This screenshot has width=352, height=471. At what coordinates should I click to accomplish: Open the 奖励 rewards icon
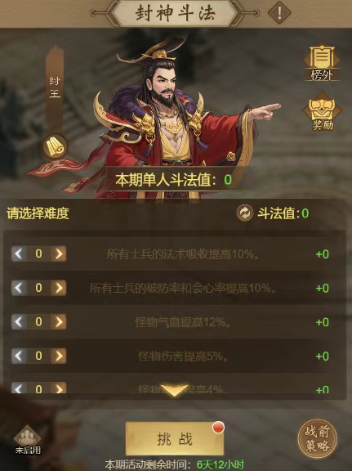click(323, 112)
